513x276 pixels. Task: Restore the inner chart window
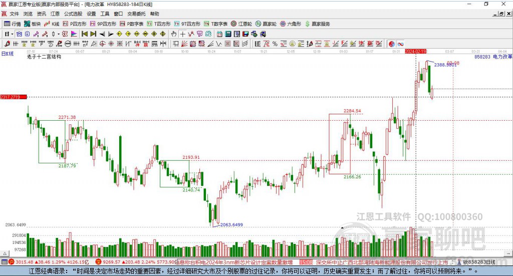[x=501, y=14]
